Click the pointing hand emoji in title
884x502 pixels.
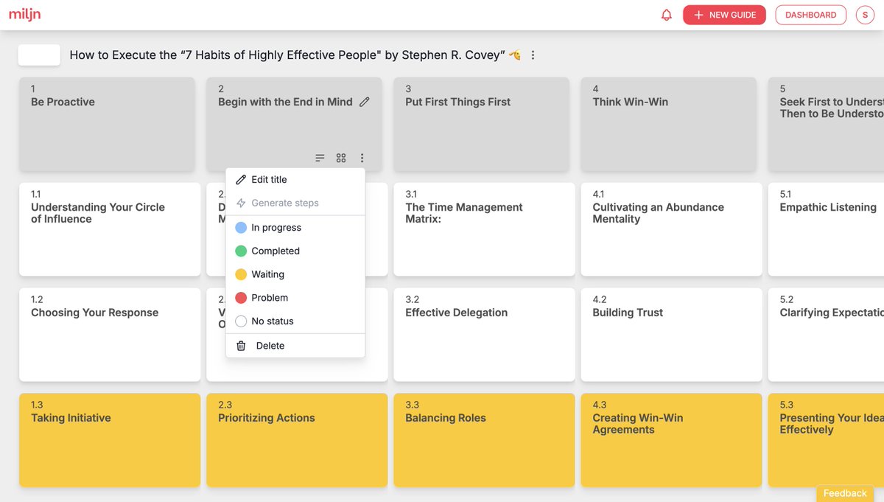515,55
